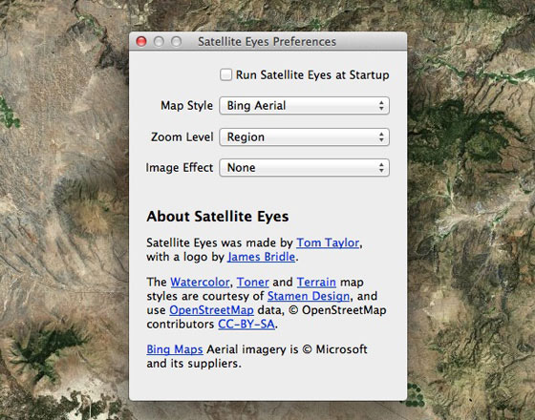Open the Map Style dropdown

(x=304, y=105)
